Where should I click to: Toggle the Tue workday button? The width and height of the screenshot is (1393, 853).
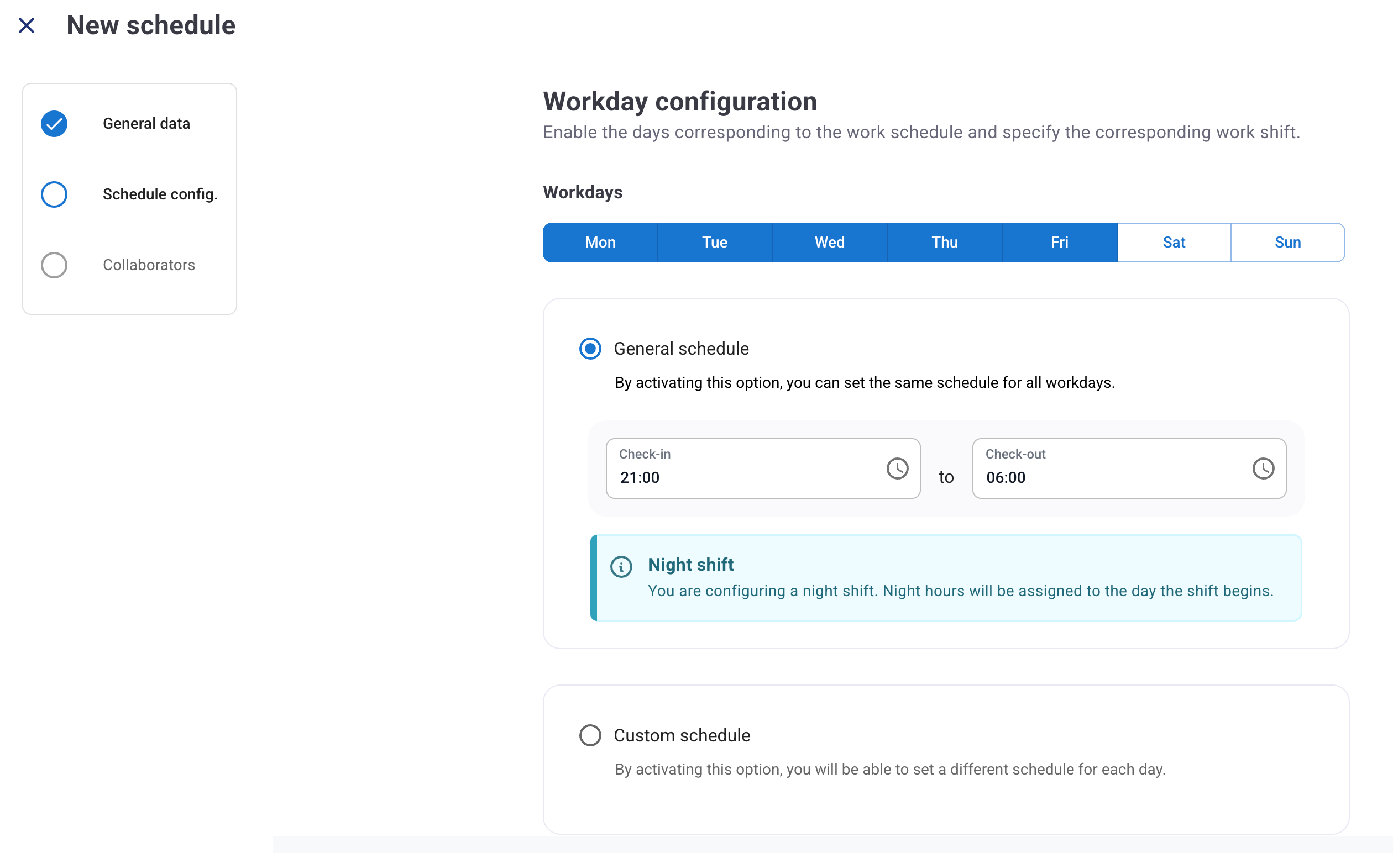[715, 243]
